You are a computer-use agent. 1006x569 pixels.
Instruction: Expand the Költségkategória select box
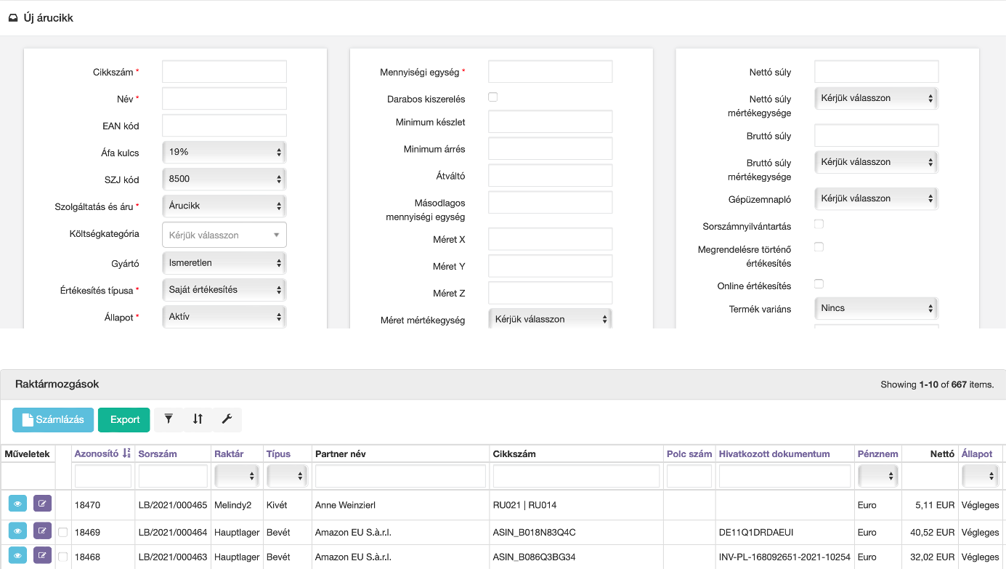tap(224, 235)
